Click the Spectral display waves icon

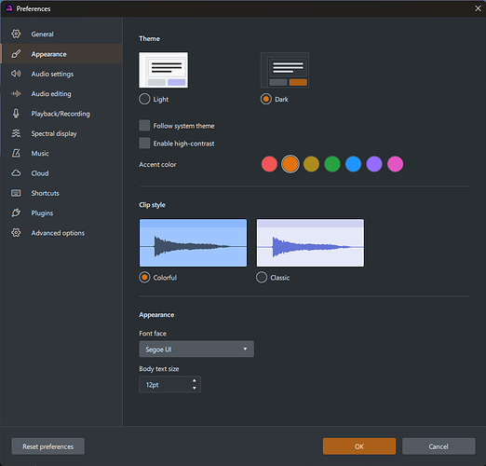pyautogui.click(x=16, y=133)
